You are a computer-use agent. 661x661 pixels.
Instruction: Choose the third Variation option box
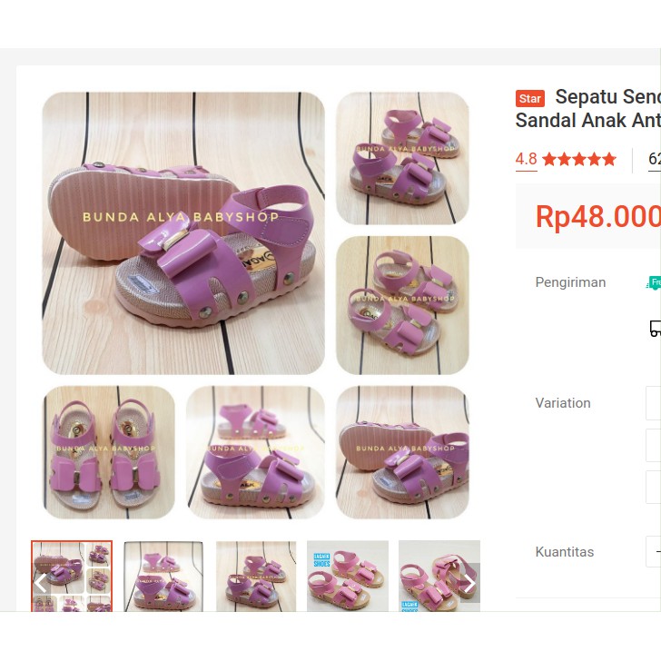click(654, 487)
